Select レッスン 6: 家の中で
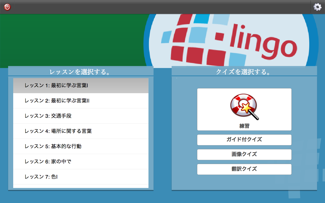 [81, 162]
